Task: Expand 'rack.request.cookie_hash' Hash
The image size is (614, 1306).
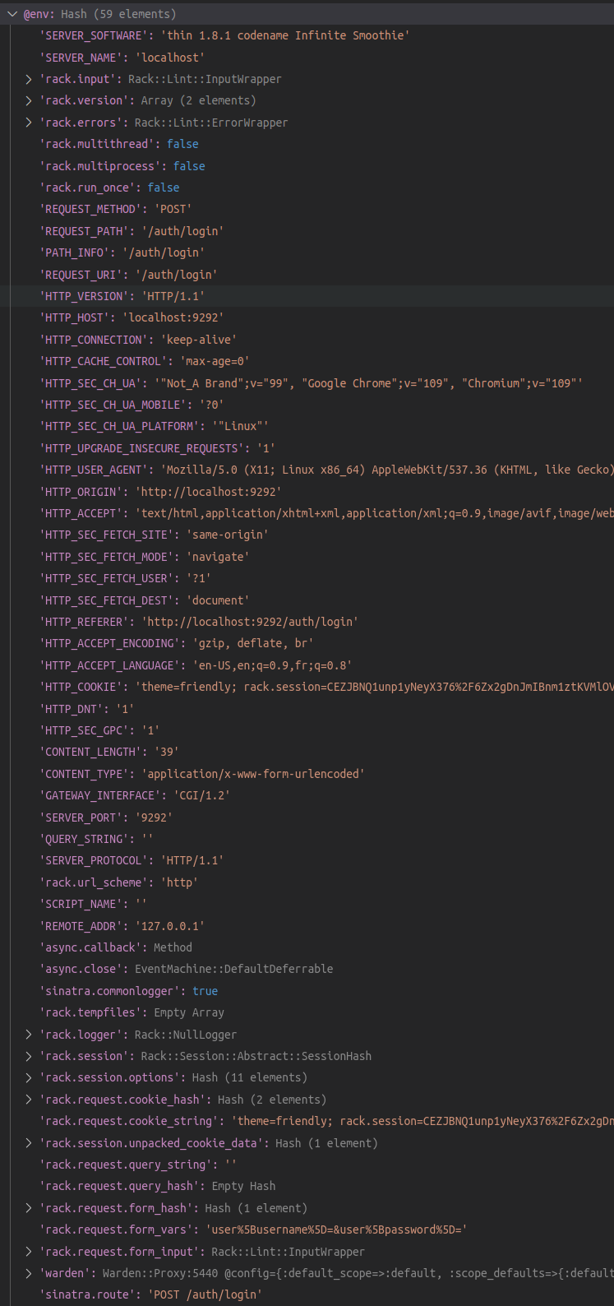Action: pyautogui.click(x=29, y=1100)
